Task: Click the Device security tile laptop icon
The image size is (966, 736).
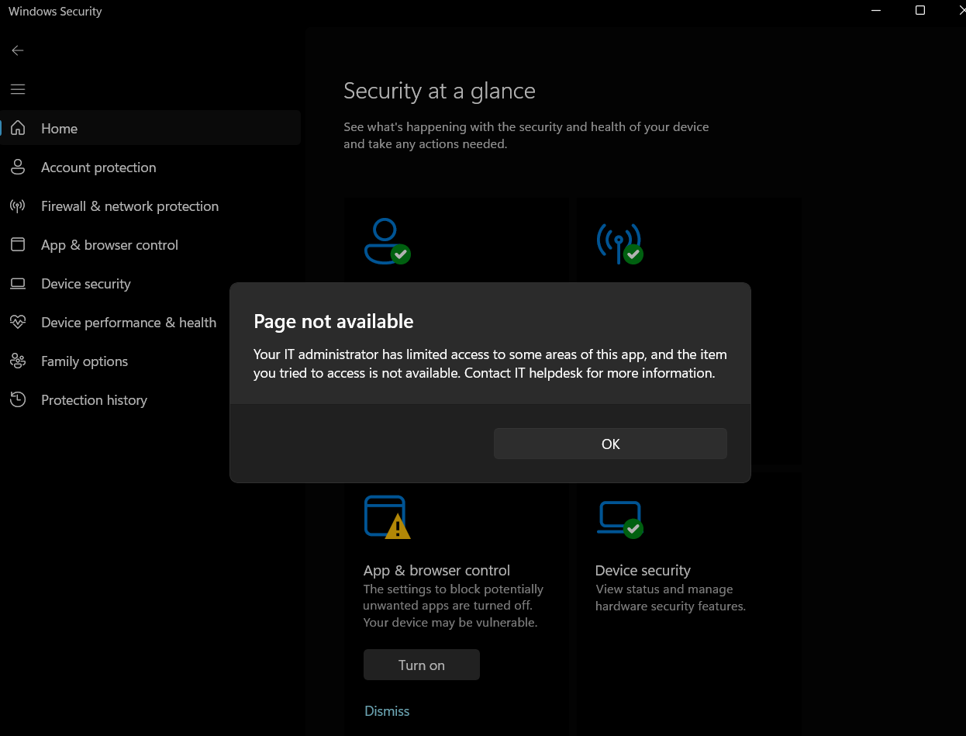Action: click(x=619, y=519)
